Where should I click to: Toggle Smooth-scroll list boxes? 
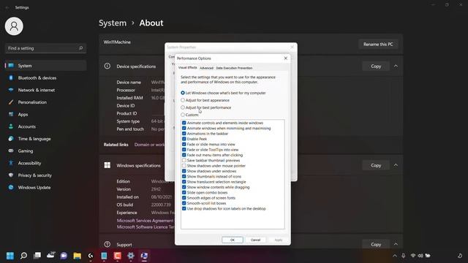click(x=184, y=203)
